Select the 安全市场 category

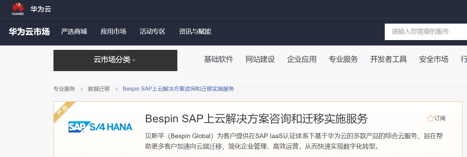pos(433,59)
